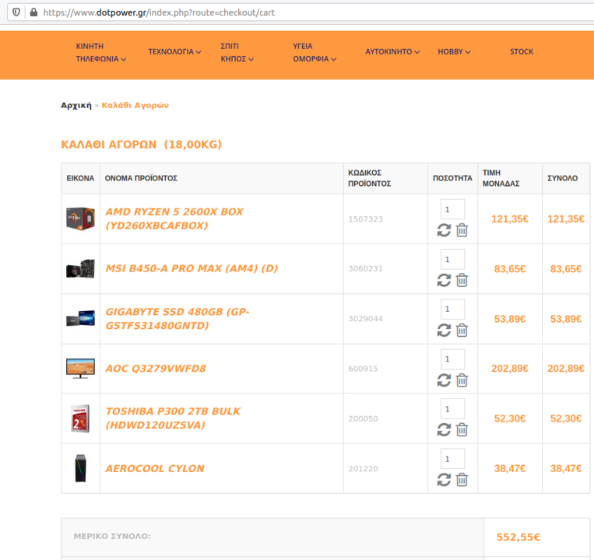This screenshot has height=560, width=594.
Task: Open TOSHIBA P300 2TB BULK product link
Action: (173, 418)
